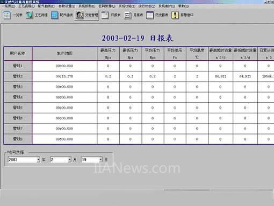Expand the month dropdown showing 2
Image resolution: width=274 pixels, height=206 pixels.
click(70, 160)
